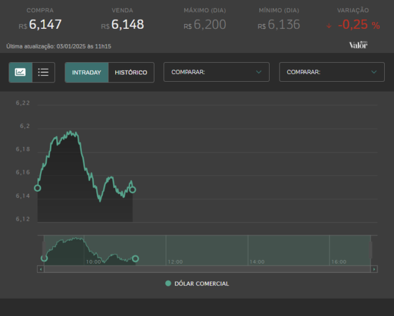This screenshot has width=394, height=316.
Task: Click the left navigator range handle
Action: tap(44, 250)
